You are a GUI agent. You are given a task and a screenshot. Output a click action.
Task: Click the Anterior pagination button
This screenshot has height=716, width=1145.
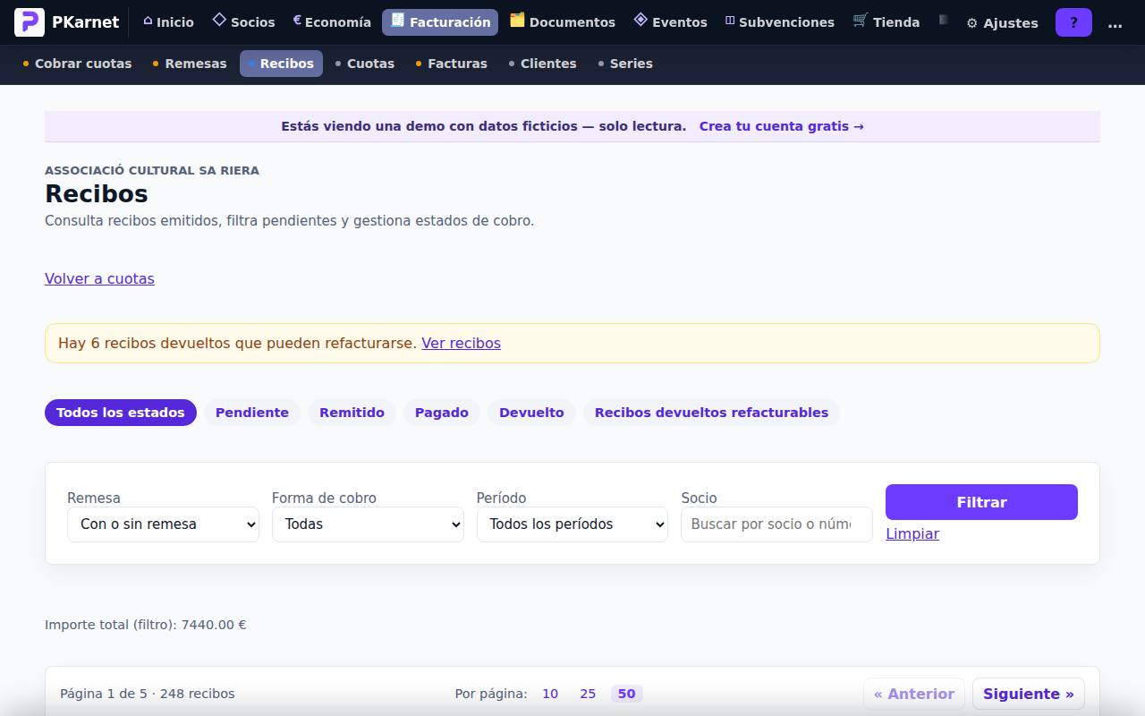(914, 694)
